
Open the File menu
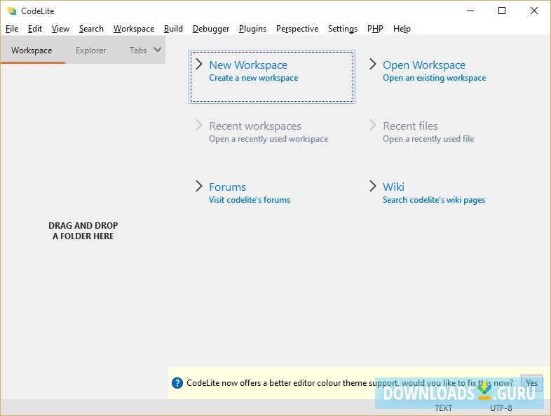(12, 29)
